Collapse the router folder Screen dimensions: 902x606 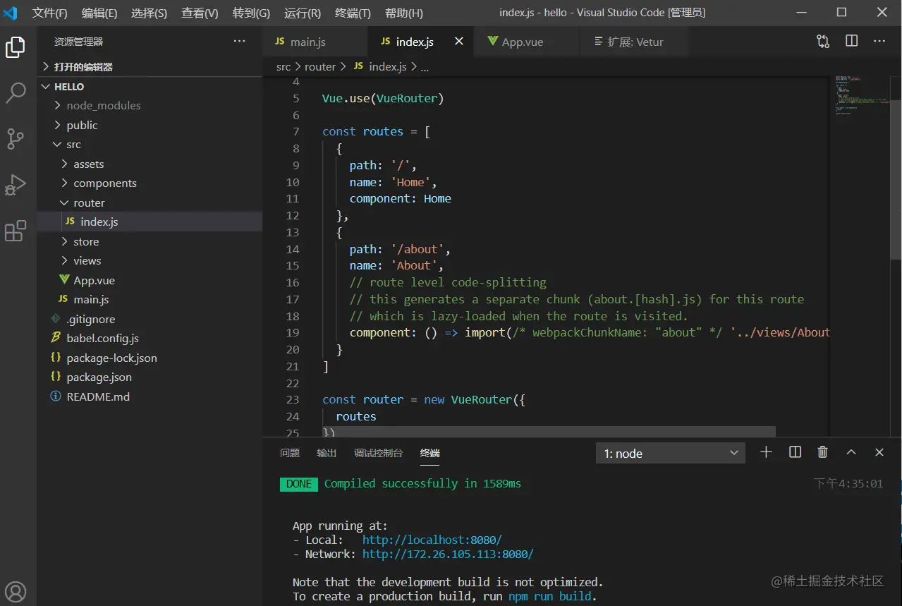150,202
